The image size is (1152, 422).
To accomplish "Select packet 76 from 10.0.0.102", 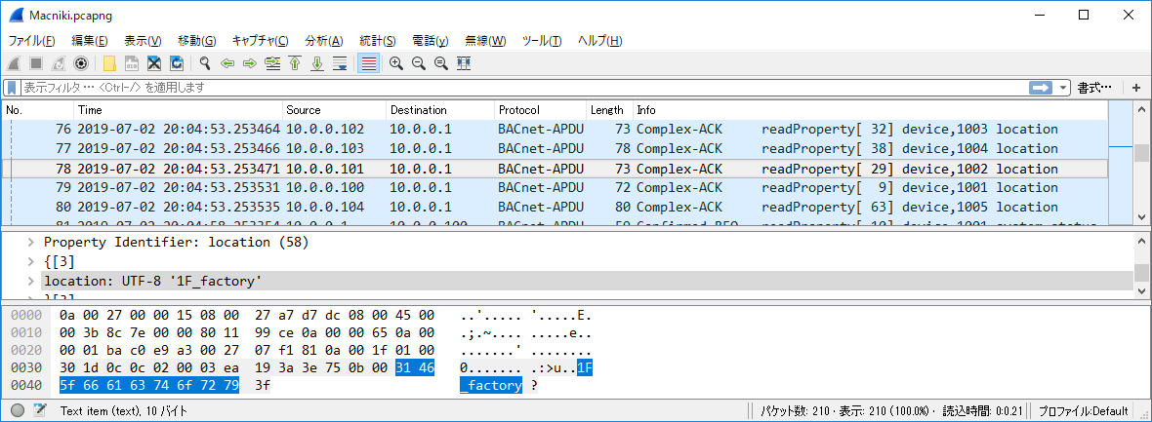I will click(555, 130).
